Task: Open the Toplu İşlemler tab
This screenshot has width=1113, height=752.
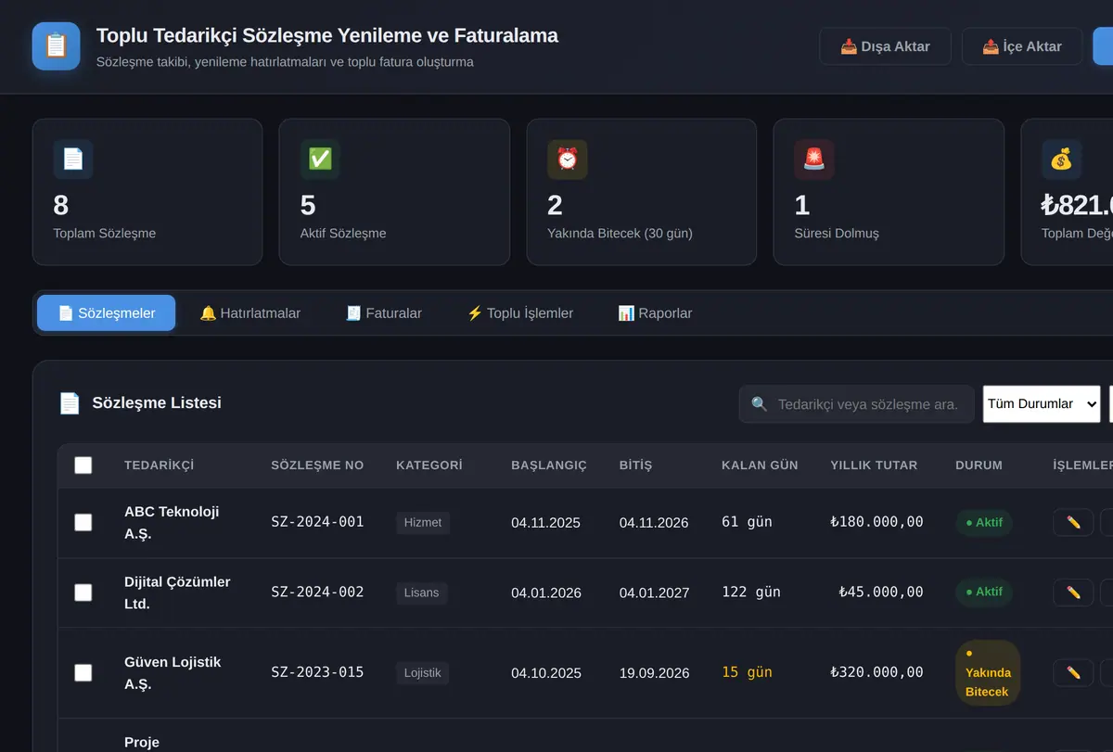Action: [x=519, y=313]
